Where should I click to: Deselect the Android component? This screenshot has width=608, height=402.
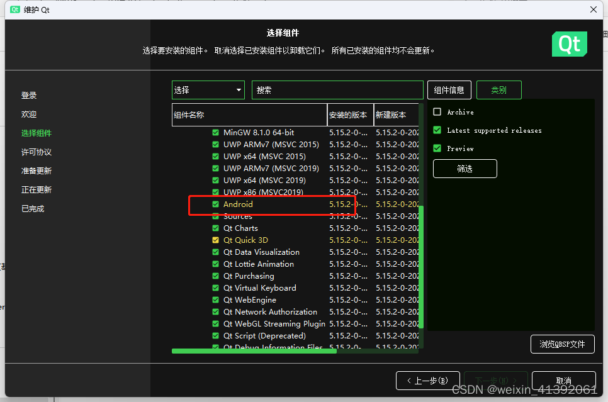pyautogui.click(x=215, y=204)
